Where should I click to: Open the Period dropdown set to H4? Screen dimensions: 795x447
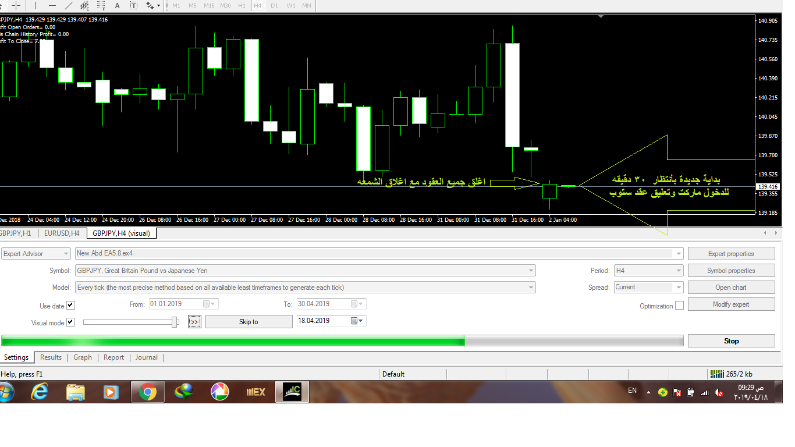pyautogui.click(x=648, y=271)
